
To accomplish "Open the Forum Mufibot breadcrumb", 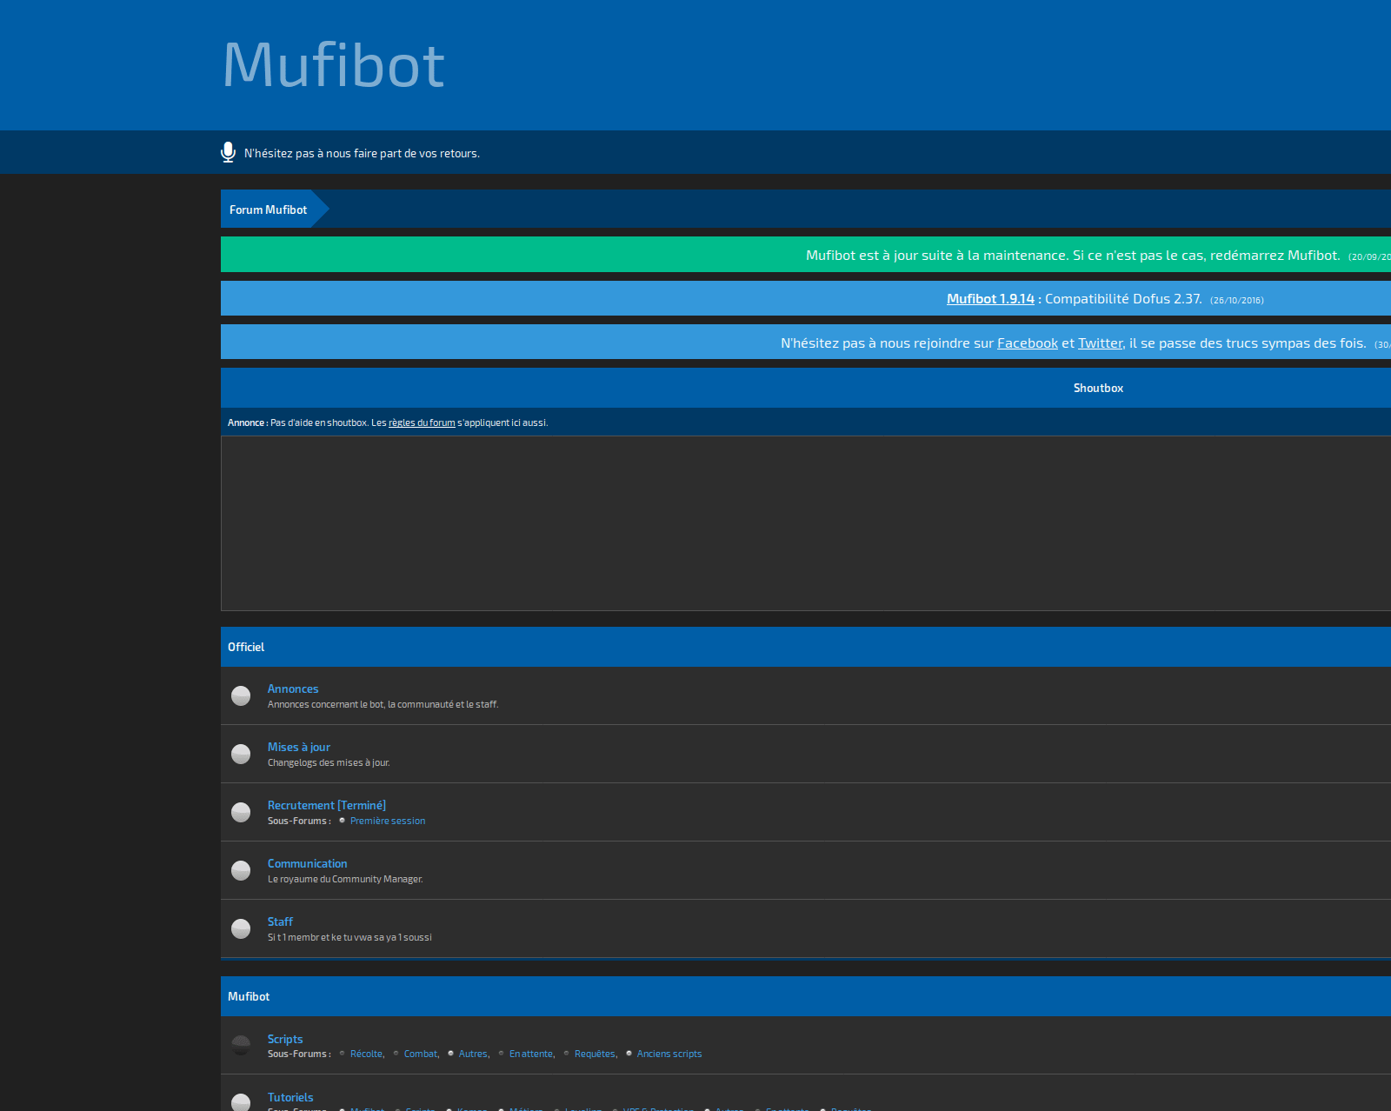I will pyautogui.click(x=268, y=210).
